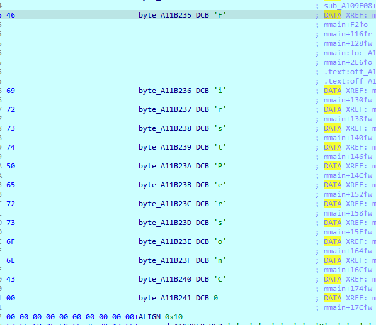Follow the mmain+158↑w cross reference
Viewport: 376px width, 325px height.
click(x=348, y=213)
